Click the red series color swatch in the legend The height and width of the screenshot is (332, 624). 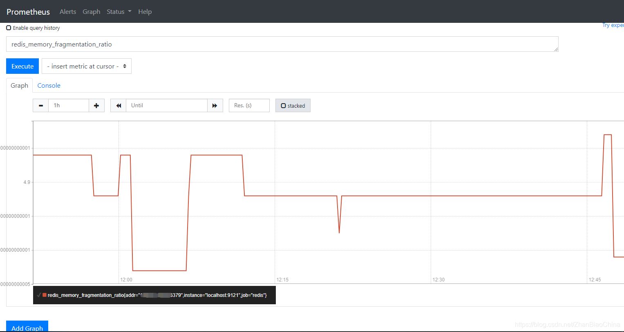point(45,295)
